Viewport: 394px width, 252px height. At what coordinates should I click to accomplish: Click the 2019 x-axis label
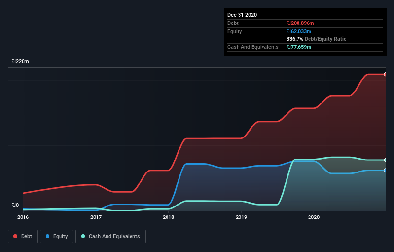click(x=241, y=217)
